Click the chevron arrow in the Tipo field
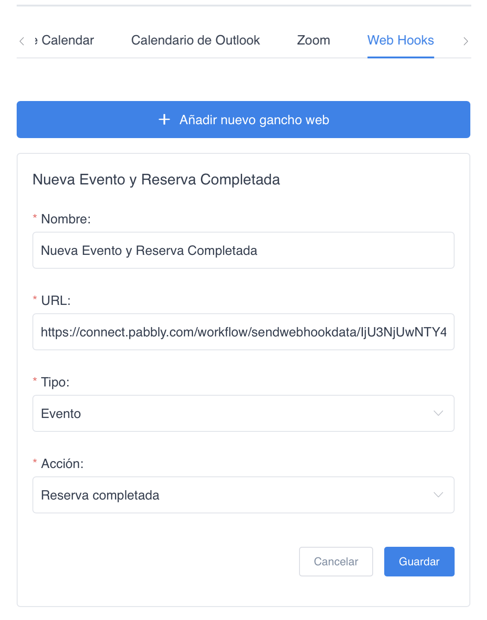This screenshot has height=620, width=487. [x=438, y=413]
